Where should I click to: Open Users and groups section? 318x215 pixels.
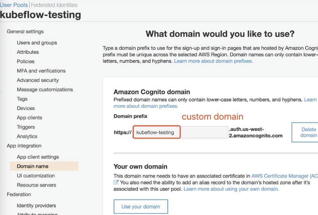pyautogui.click(x=37, y=43)
